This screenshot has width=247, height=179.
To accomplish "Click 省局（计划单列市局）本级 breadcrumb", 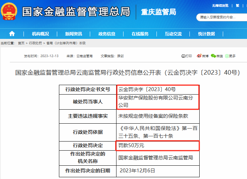I will [x=66, y=43].
